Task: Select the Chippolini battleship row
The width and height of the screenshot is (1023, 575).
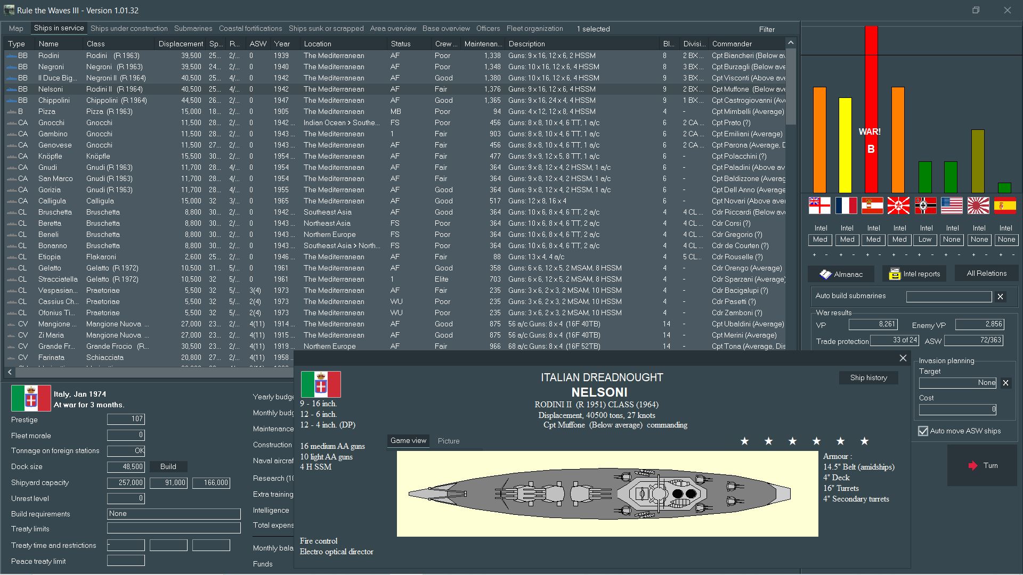Action: pos(53,101)
